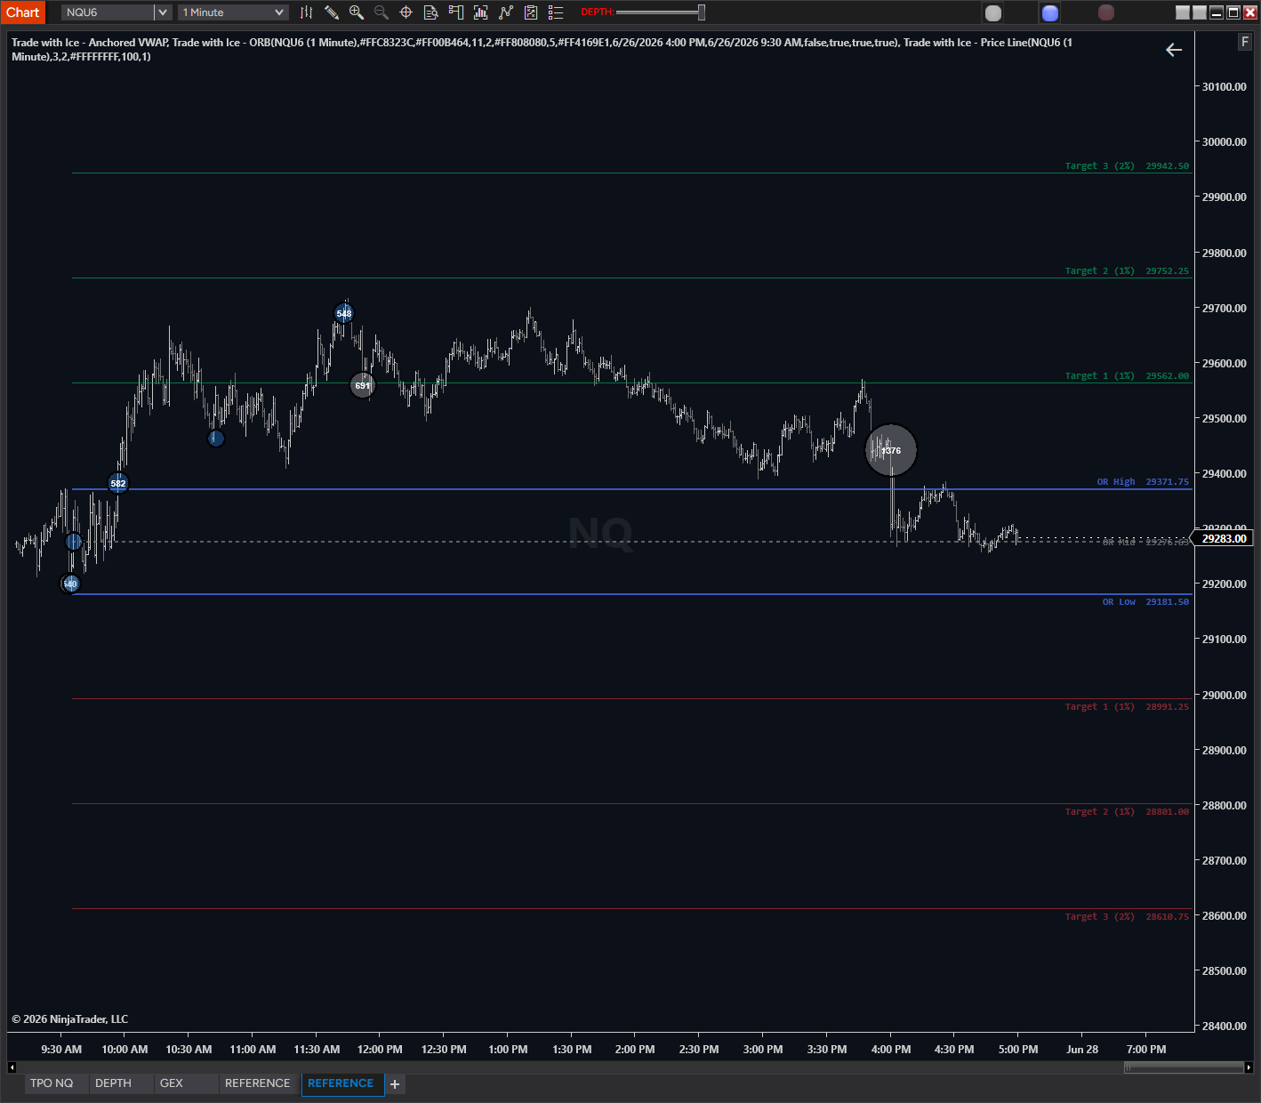Adjust the DEPTH slider handle
This screenshot has height=1103, width=1261.
702,12
